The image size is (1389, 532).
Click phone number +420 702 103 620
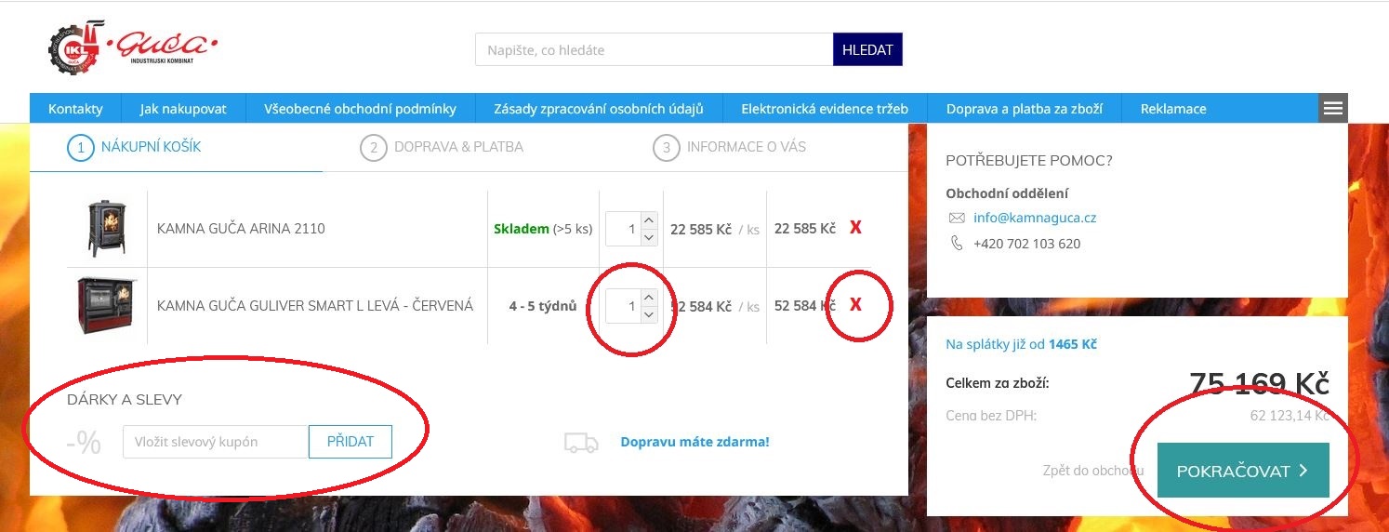1026,244
